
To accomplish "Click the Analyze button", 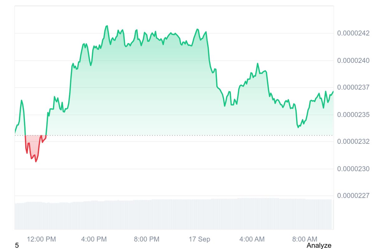I will click(x=319, y=245).
